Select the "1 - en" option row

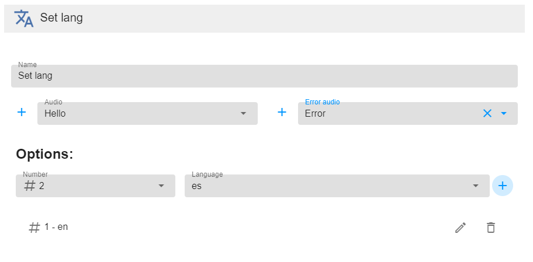tap(234, 228)
